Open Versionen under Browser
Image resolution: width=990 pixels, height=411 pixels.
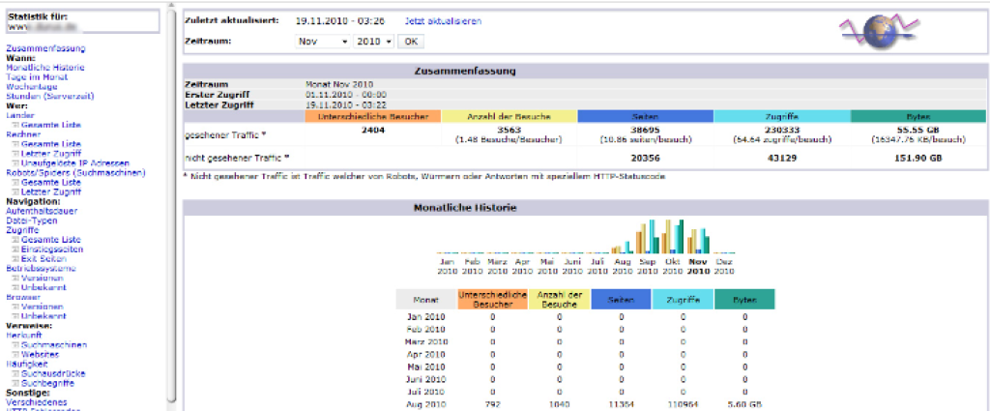pos(43,307)
